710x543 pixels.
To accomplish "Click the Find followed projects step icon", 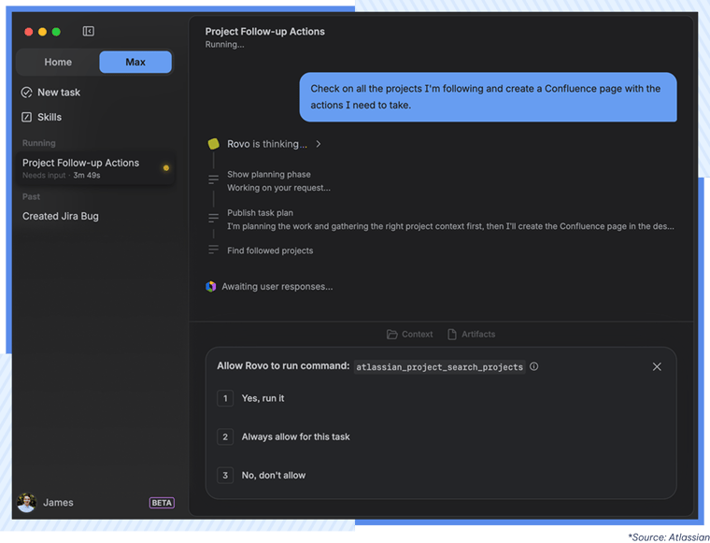I will (213, 250).
